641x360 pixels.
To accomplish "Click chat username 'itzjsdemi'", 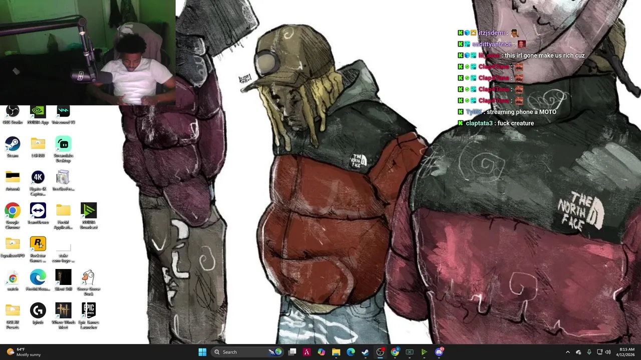I will point(492,33).
